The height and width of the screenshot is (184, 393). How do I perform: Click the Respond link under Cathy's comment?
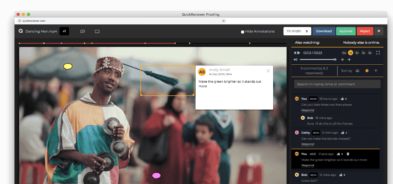pos(307,144)
